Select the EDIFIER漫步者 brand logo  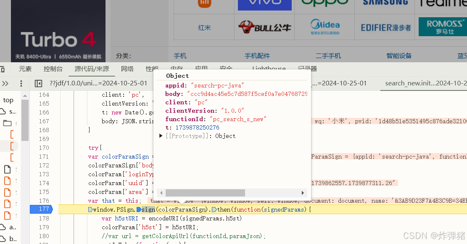386,28
